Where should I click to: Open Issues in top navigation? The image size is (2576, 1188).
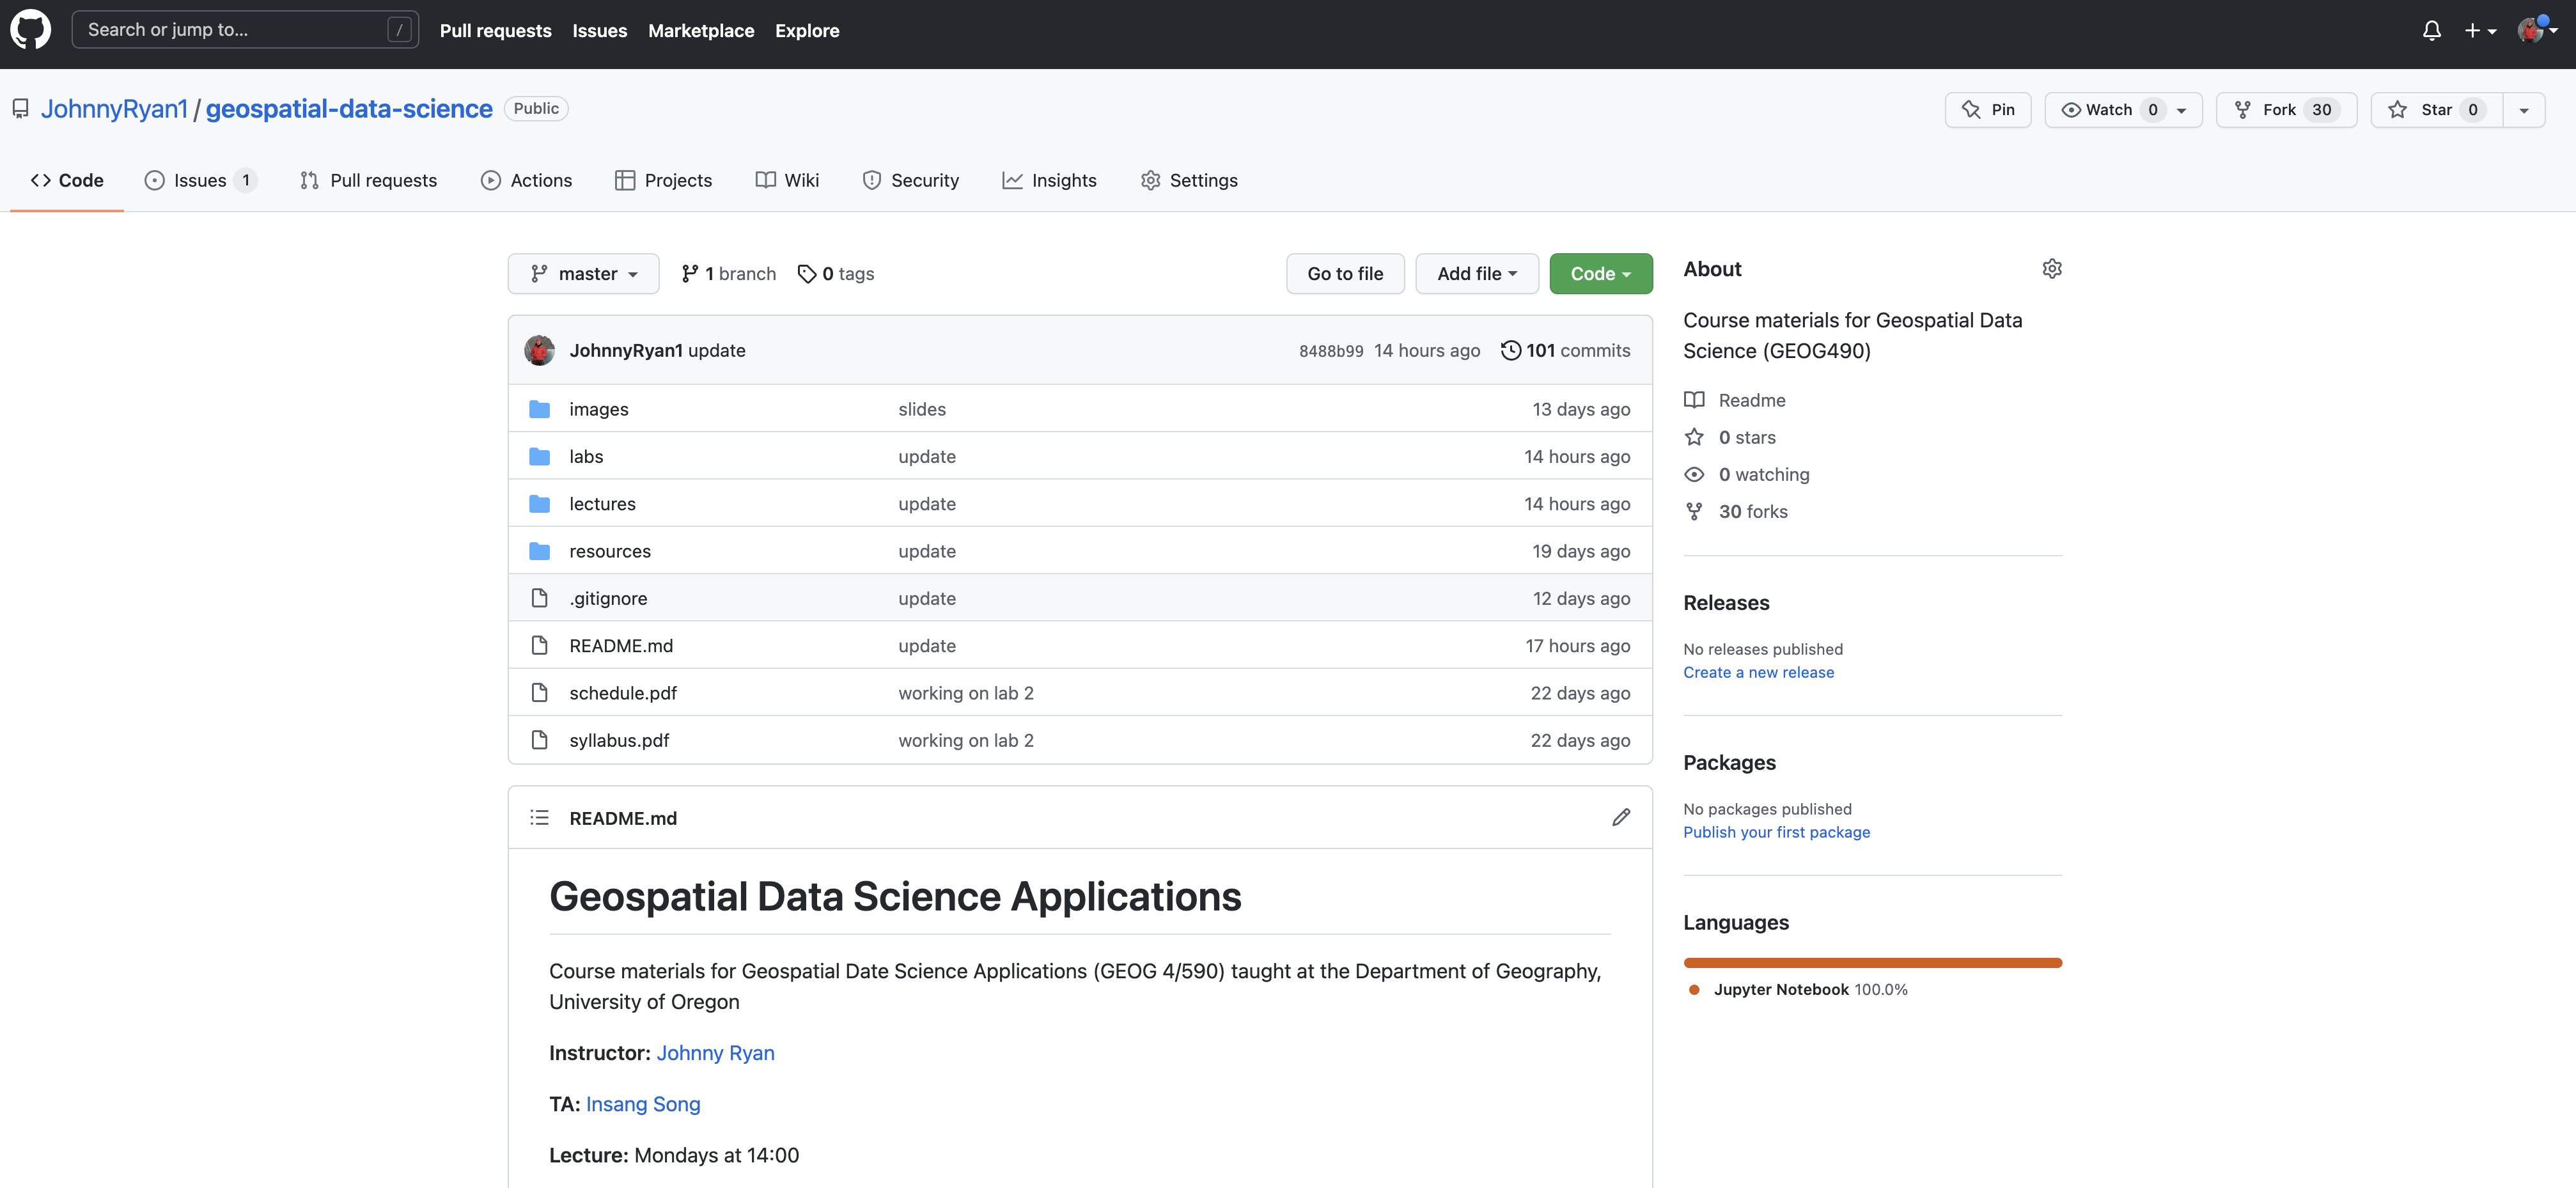click(600, 31)
